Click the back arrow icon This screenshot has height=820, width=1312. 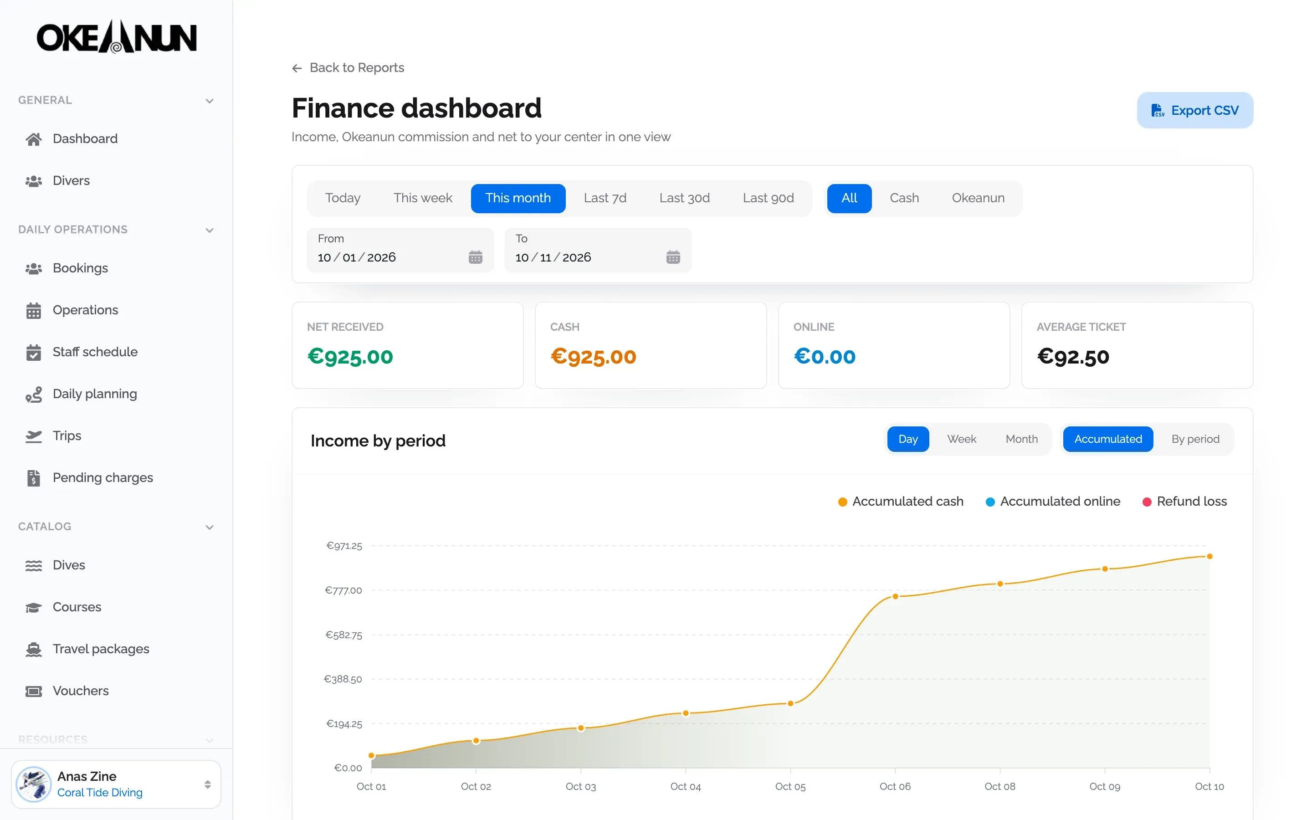click(x=297, y=68)
